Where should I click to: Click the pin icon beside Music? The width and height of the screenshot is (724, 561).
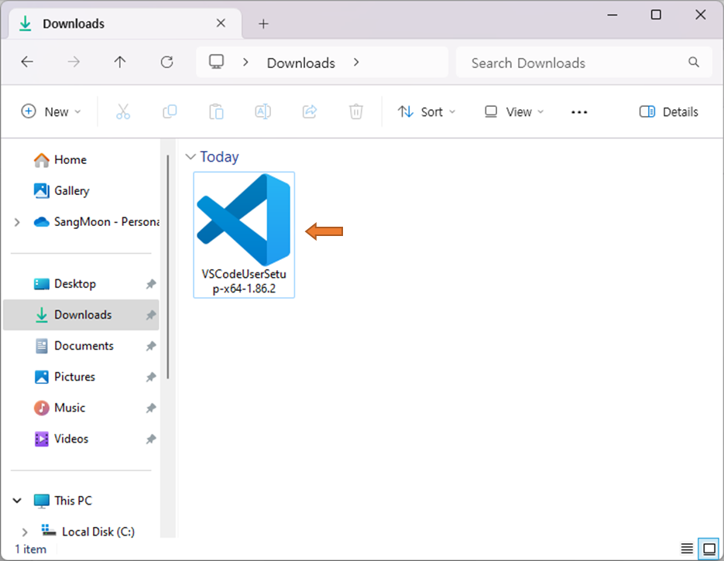click(x=151, y=408)
